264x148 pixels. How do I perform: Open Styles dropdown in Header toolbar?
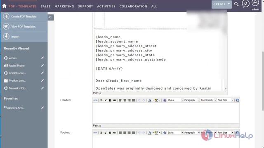(175, 100)
